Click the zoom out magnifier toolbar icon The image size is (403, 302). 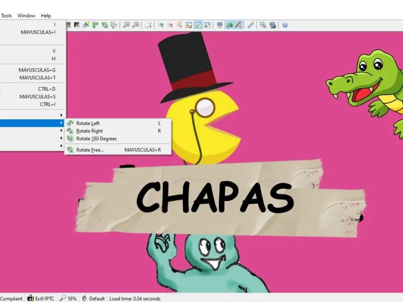[170, 25]
